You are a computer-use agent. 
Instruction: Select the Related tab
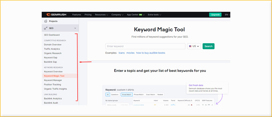tap(160, 95)
